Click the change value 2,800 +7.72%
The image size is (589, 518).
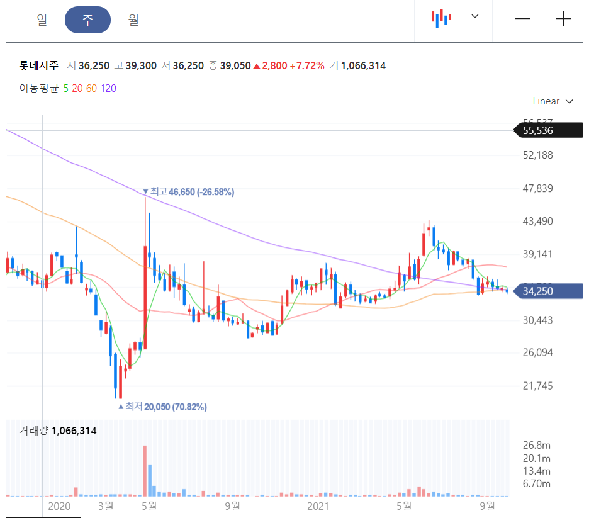pyautogui.click(x=289, y=65)
